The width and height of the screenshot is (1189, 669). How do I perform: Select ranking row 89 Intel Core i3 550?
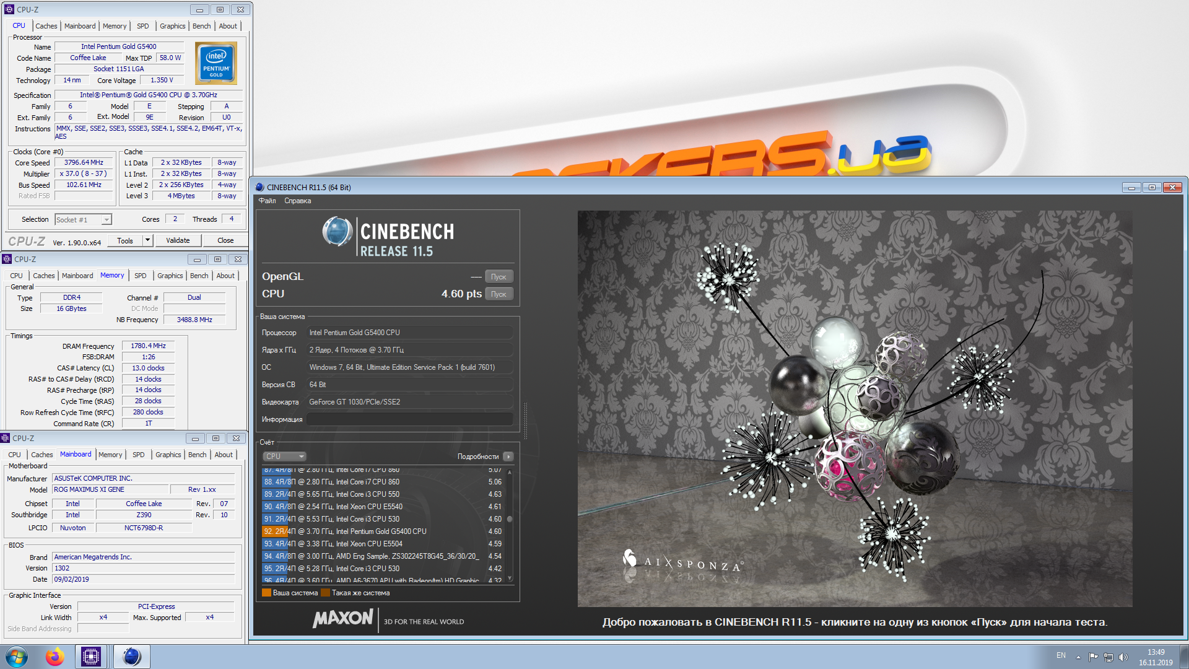382,494
